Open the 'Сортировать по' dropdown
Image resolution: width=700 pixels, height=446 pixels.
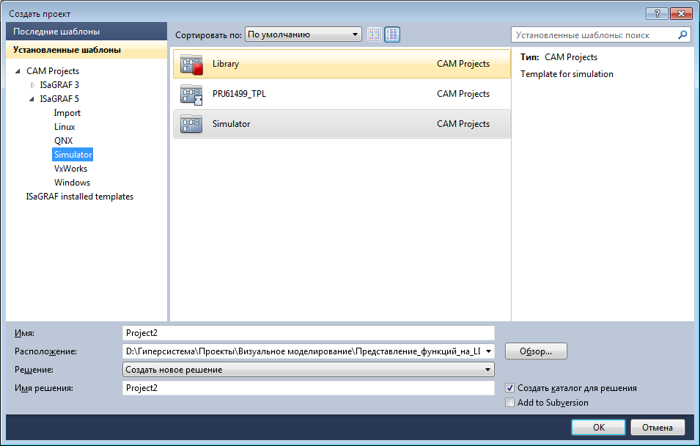click(303, 34)
